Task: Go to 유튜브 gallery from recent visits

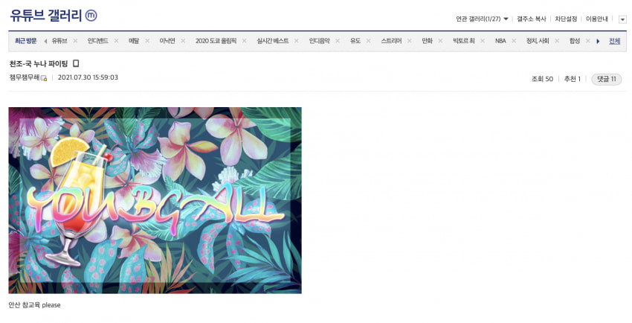Action: [59, 41]
